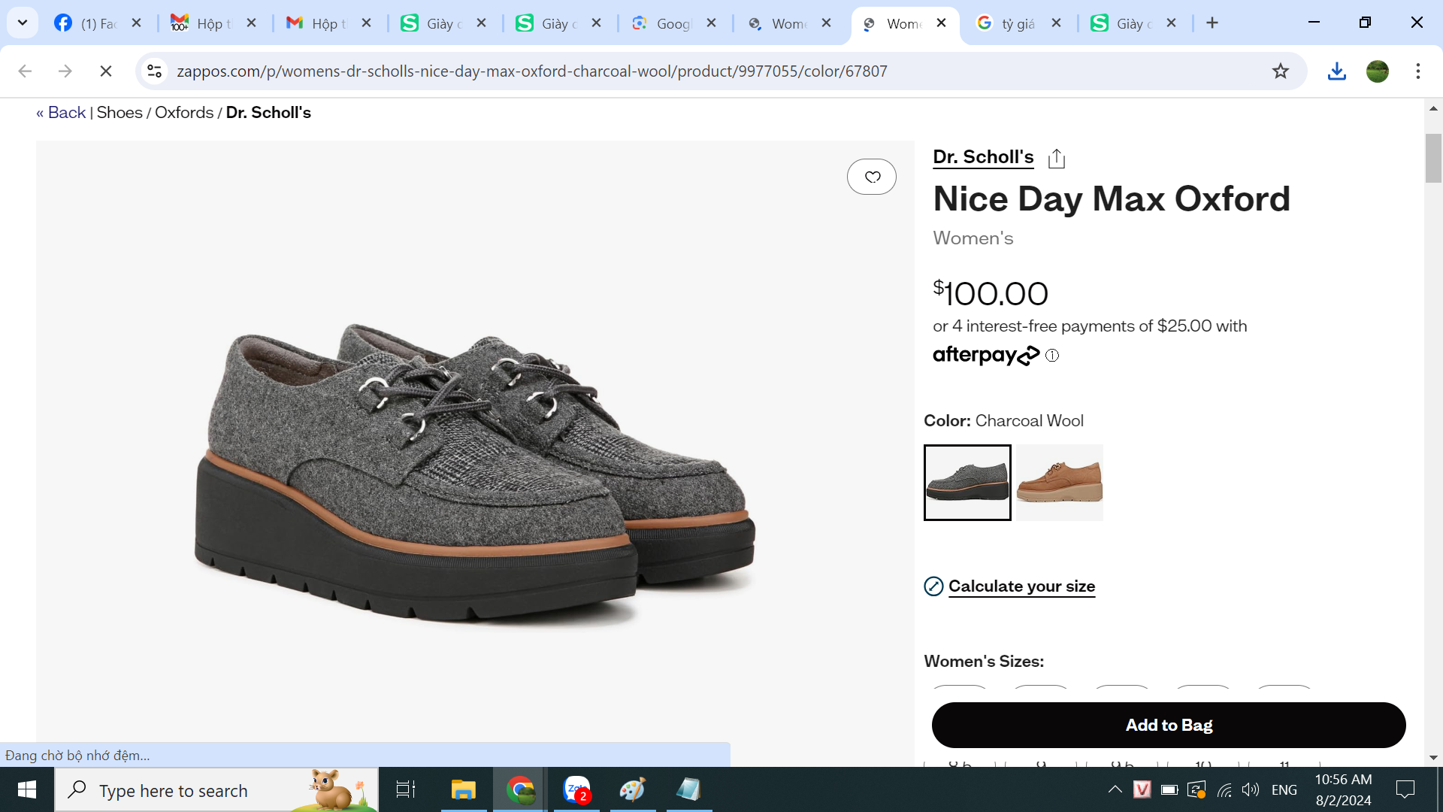Image resolution: width=1443 pixels, height=812 pixels.
Task: Bookmark this page with the star icon
Action: 1281,71
